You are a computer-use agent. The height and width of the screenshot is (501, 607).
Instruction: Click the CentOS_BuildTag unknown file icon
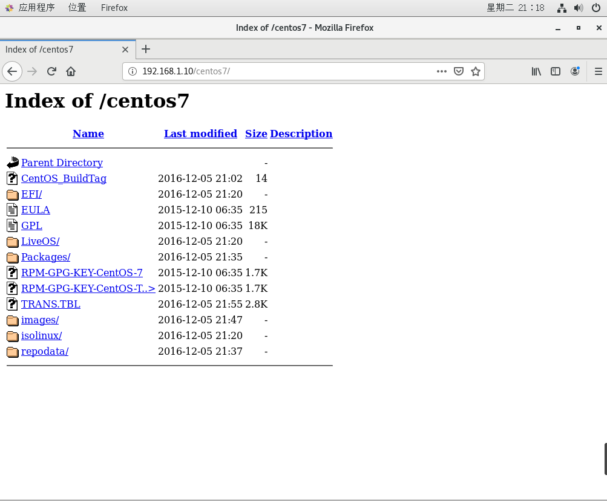point(12,178)
